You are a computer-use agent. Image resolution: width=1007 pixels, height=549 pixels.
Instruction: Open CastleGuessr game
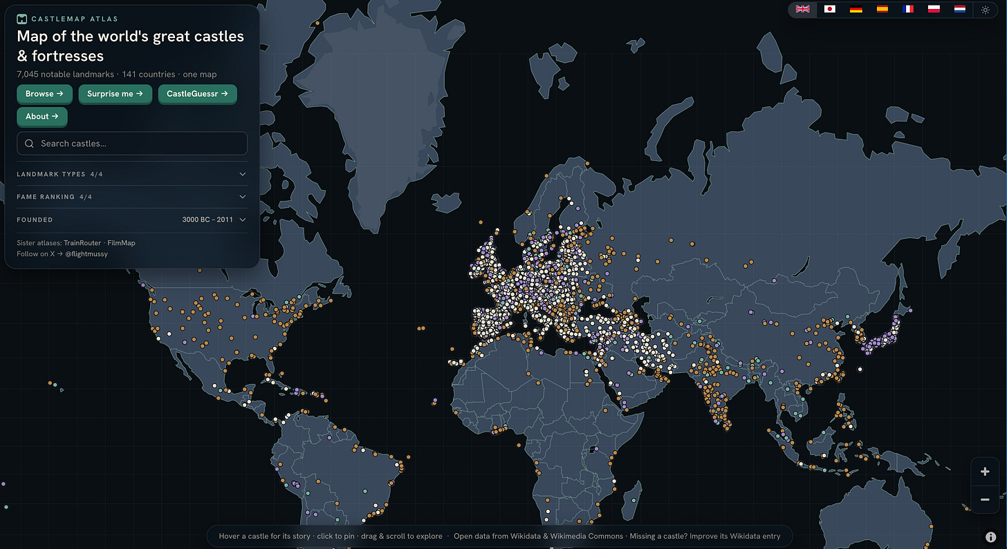(197, 94)
